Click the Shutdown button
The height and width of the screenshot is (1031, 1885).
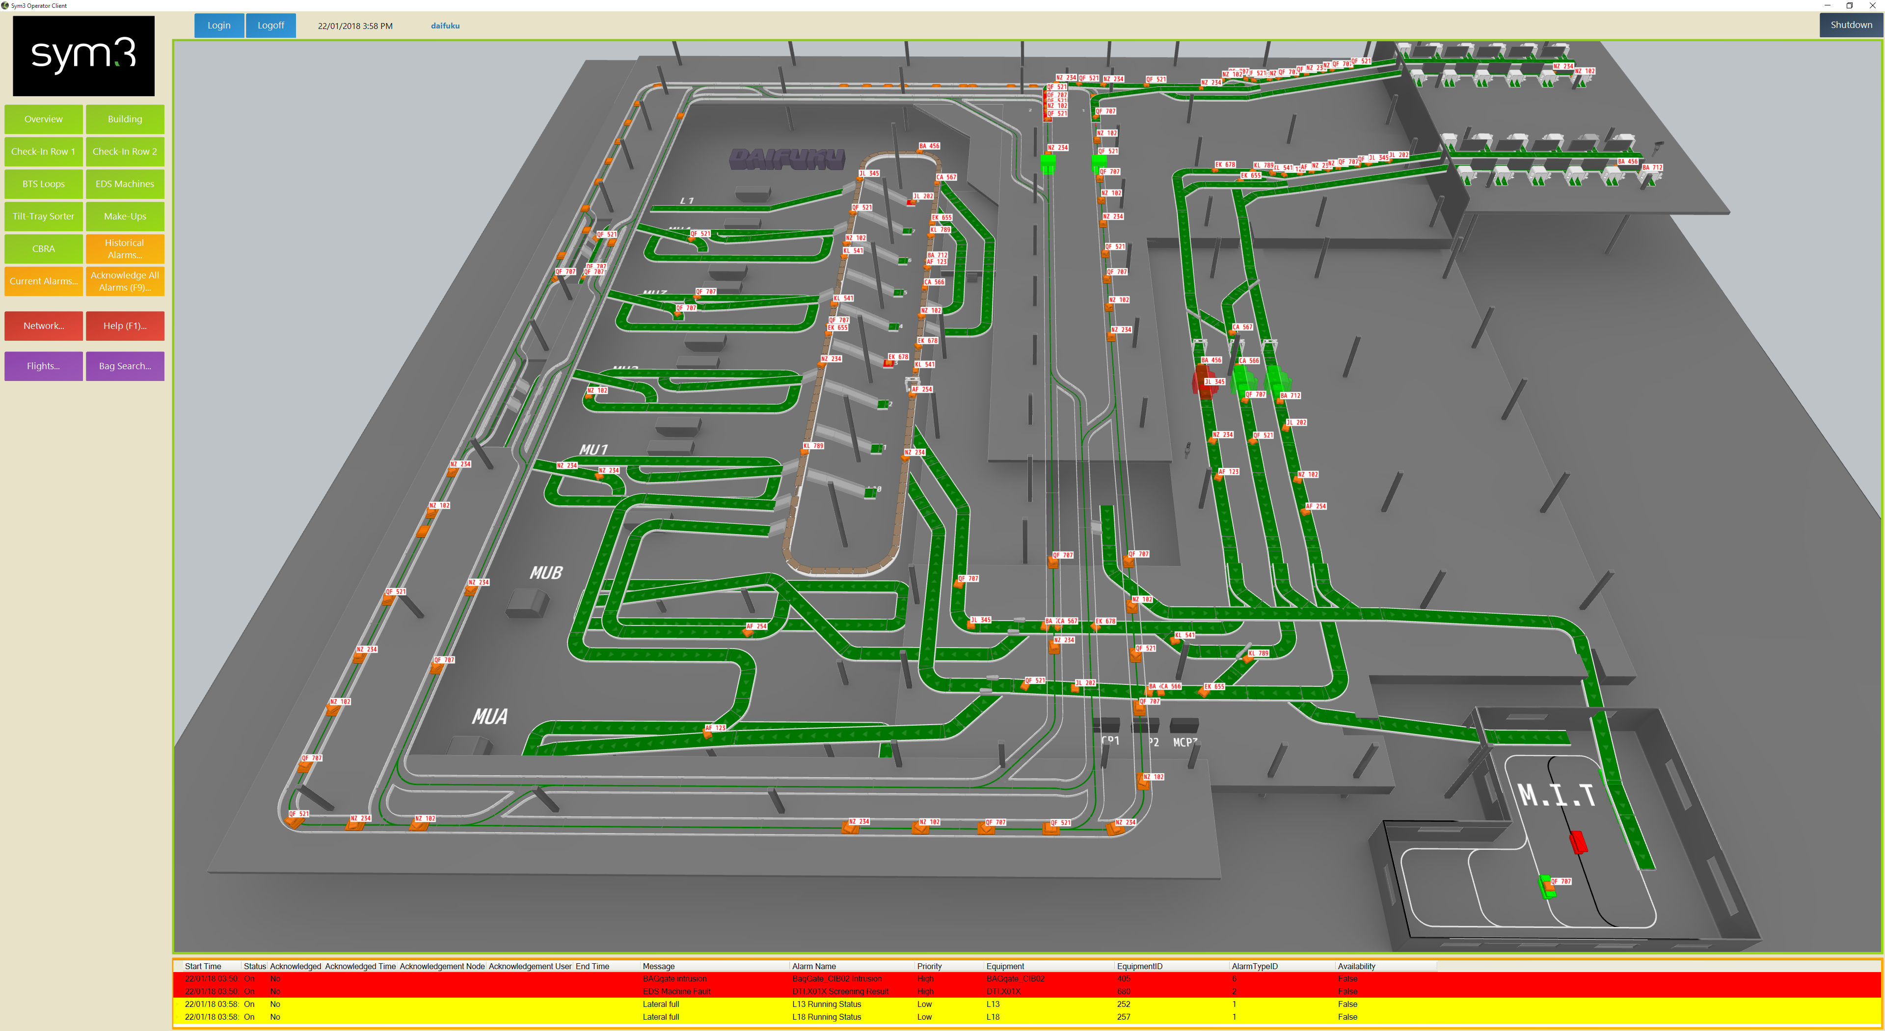coord(1851,25)
